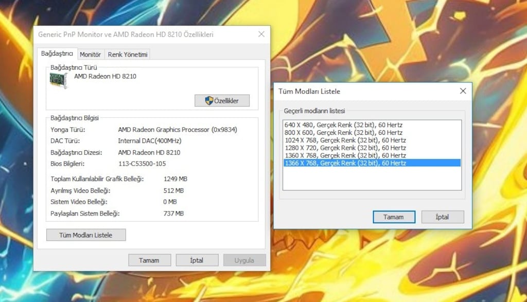Screen dimensions: 527x302
Task: Click the Geçerli modların listesi heading
Action: [314, 111]
